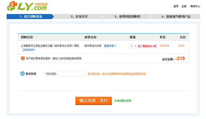Select the step 4 提前预约使用产品 tab
This screenshot has width=206, height=119.
tap(176, 16)
